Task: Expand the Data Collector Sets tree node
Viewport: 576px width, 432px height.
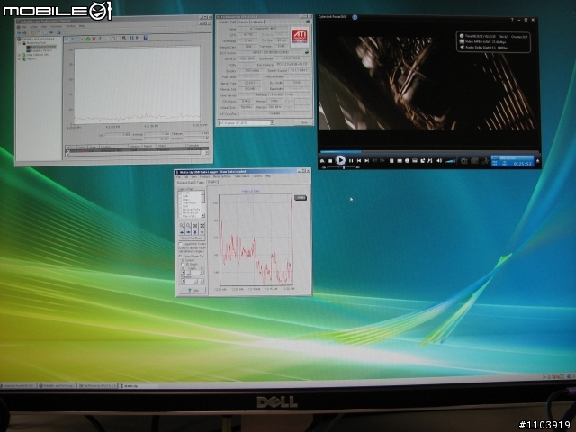Action: (x=19, y=55)
